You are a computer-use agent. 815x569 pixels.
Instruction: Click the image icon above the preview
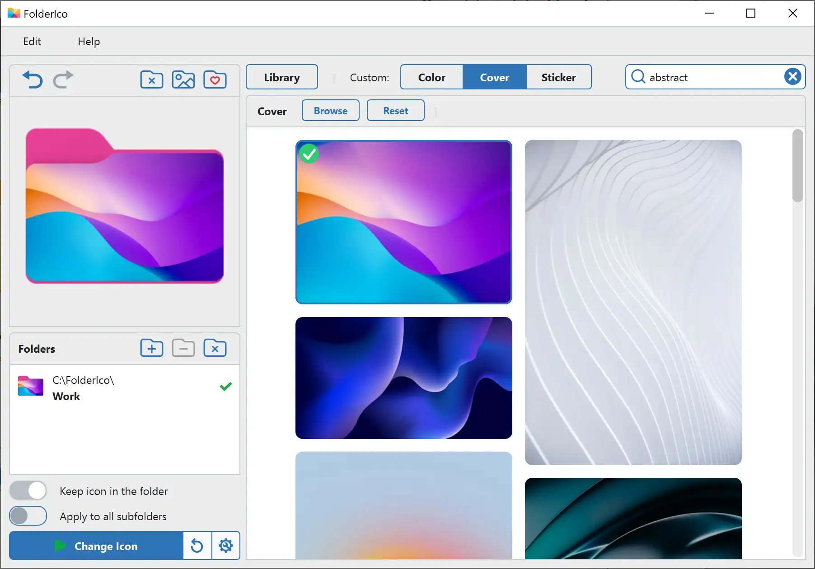click(x=183, y=80)
